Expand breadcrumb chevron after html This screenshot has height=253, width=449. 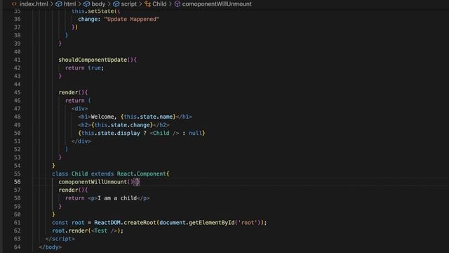tap(79, 4)
